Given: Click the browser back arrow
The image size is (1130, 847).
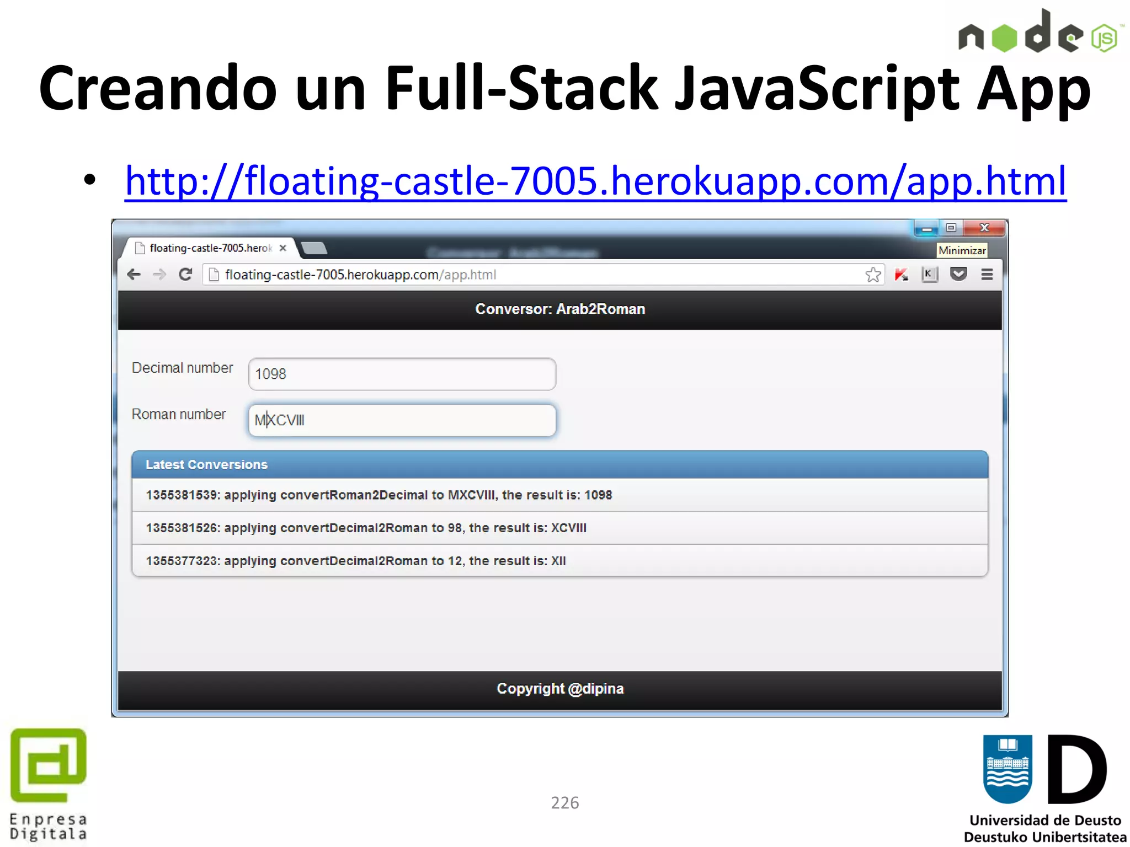Looking at the screenshot, I should pos(134,275).
